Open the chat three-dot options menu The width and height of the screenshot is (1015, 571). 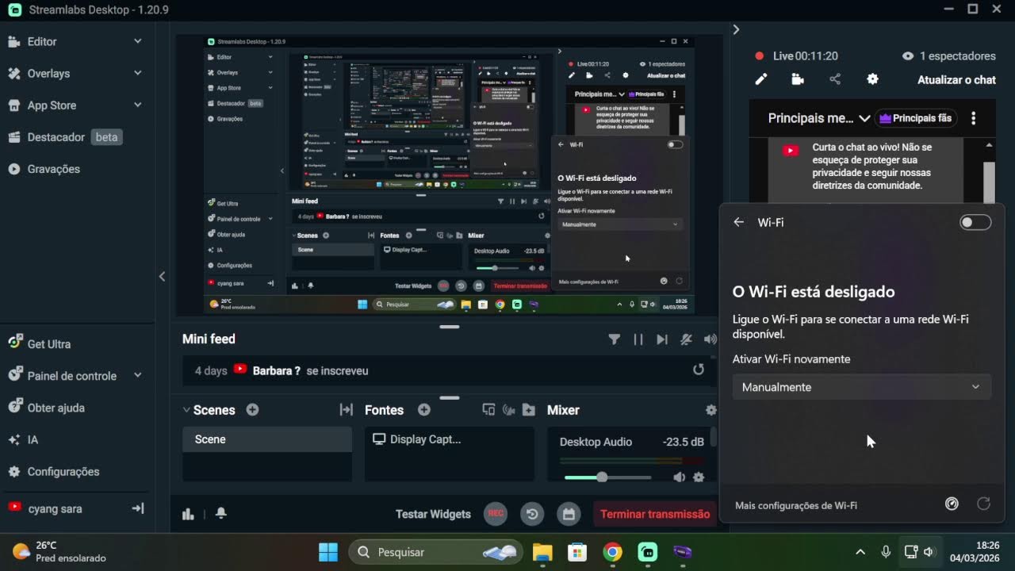click(974, 118)
